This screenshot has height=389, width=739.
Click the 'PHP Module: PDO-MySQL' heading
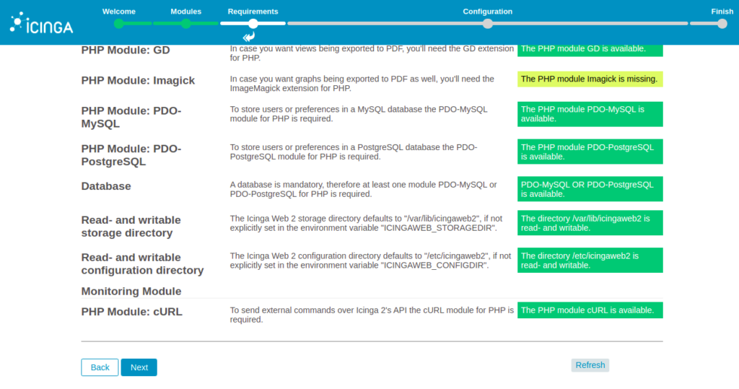131,117
